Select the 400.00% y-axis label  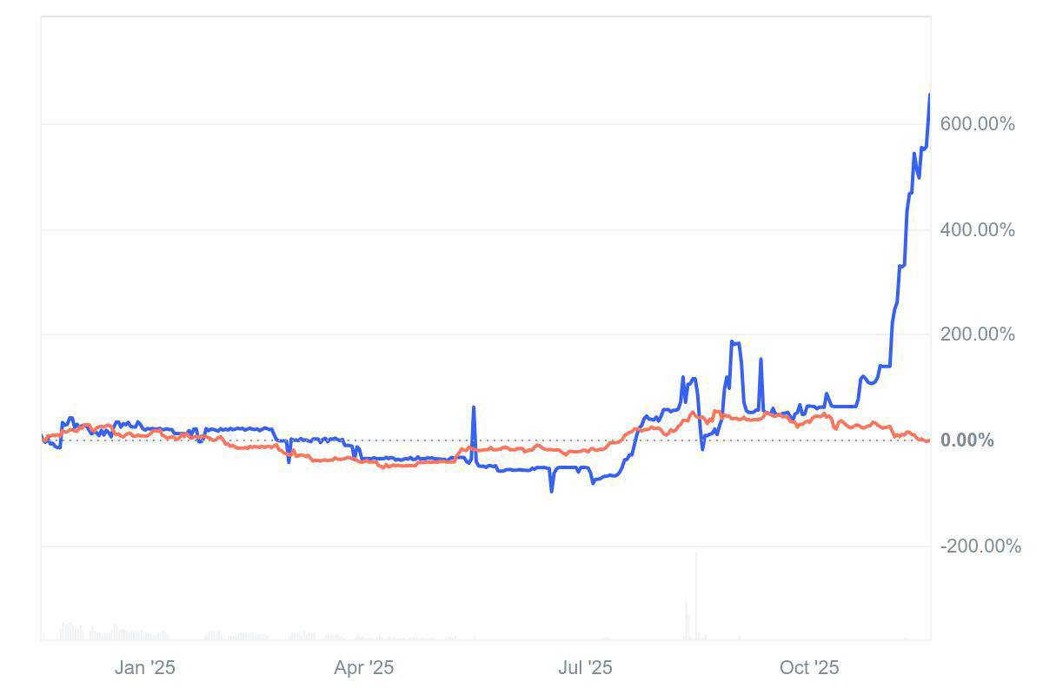coord(977,230)
